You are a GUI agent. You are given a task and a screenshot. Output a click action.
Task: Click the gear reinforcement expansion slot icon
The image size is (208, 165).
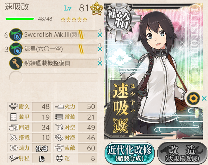click(193, 98)
